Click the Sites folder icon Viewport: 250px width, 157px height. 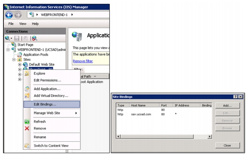point(19,60)
